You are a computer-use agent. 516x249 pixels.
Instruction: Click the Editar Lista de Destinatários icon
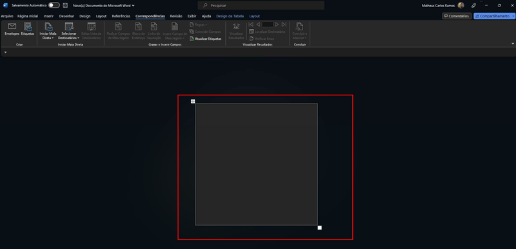click(91, 26)
